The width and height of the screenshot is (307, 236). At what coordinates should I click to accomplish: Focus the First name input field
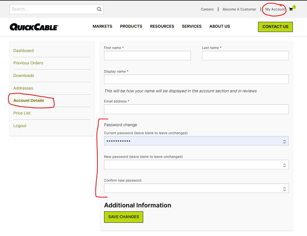[147, 56]
